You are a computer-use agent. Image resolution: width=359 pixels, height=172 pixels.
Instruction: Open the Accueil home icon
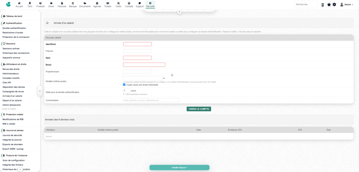(19, 3)
